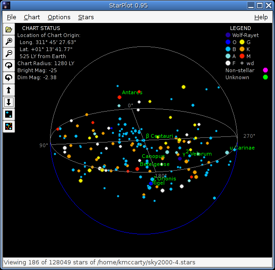
Task: Click the 525 LY from Earth text
Action: [x=43, y=56]
